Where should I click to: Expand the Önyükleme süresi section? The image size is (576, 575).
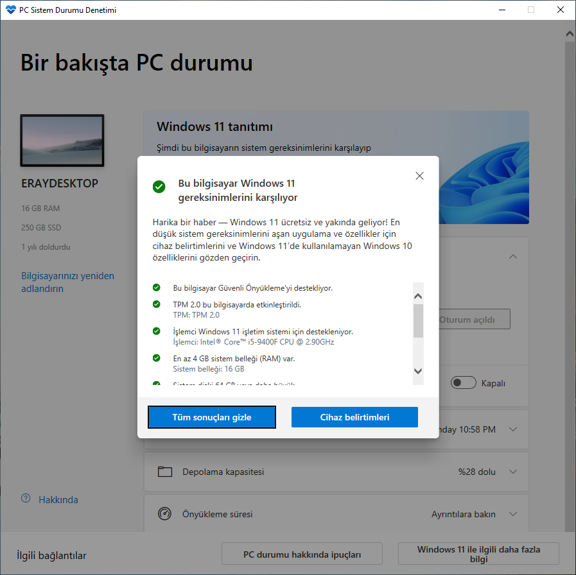pyautogui.click(x=513, y=514)
